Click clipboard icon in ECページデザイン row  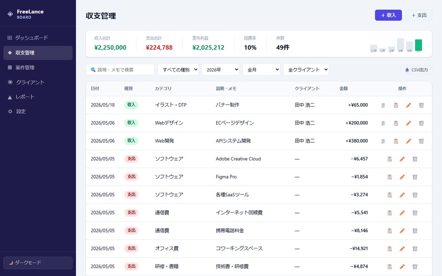[x=396, y=123]
